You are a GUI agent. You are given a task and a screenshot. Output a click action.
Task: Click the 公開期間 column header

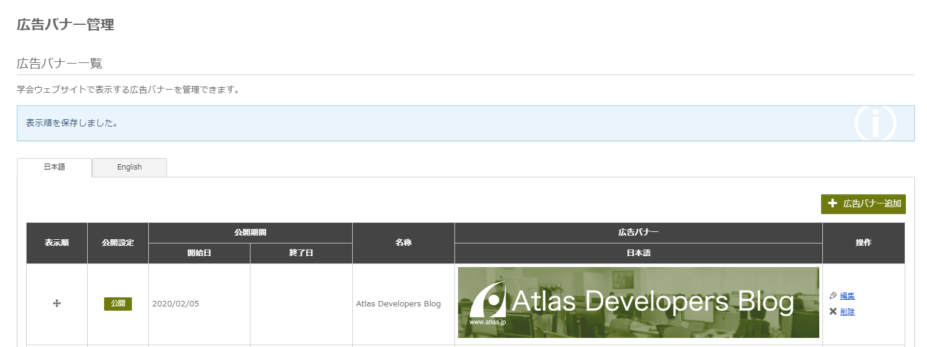pyautogui.click(x=251, y=233)
